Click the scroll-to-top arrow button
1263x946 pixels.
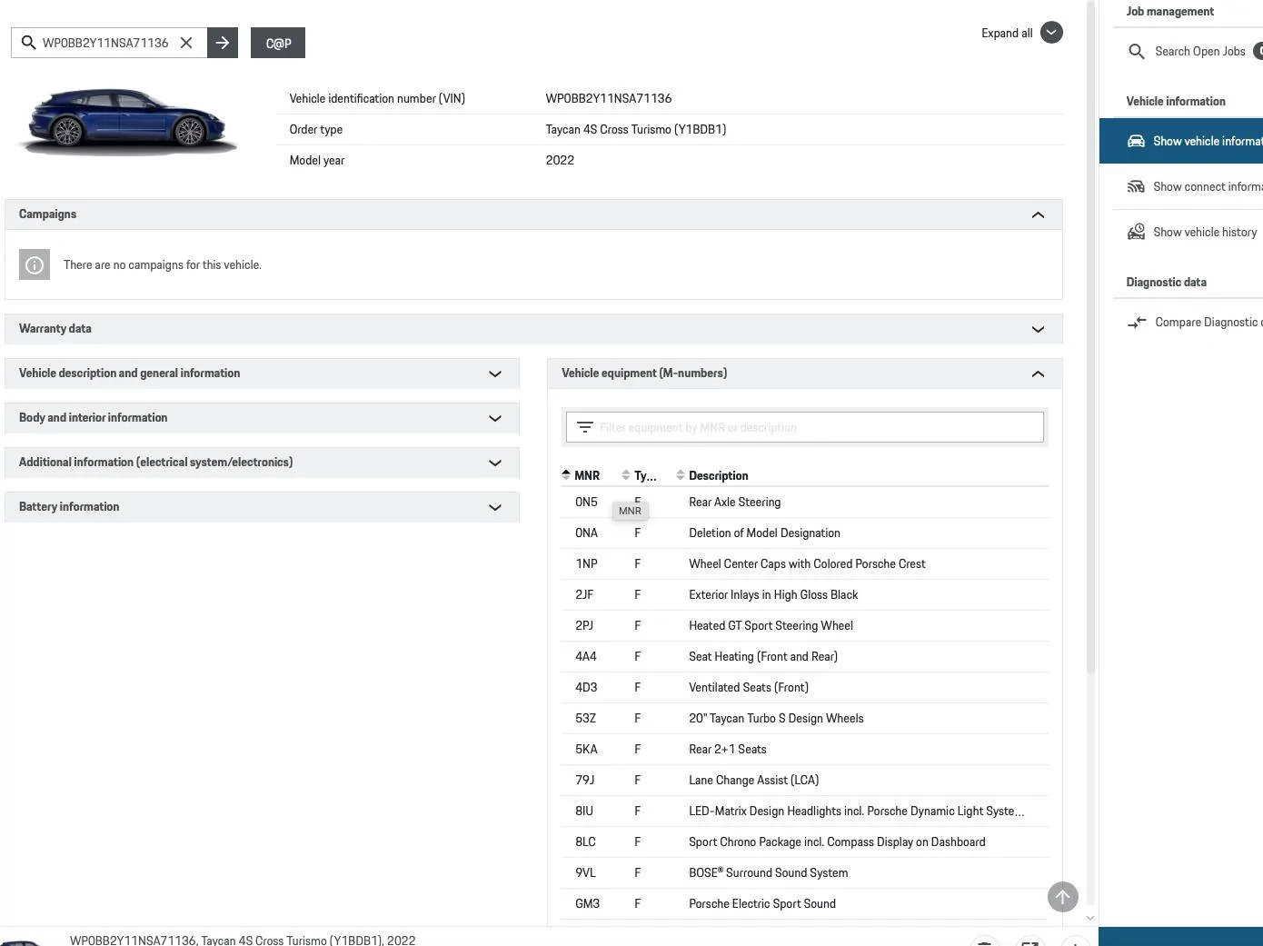pyautogui.click(x=1062, y=897)
